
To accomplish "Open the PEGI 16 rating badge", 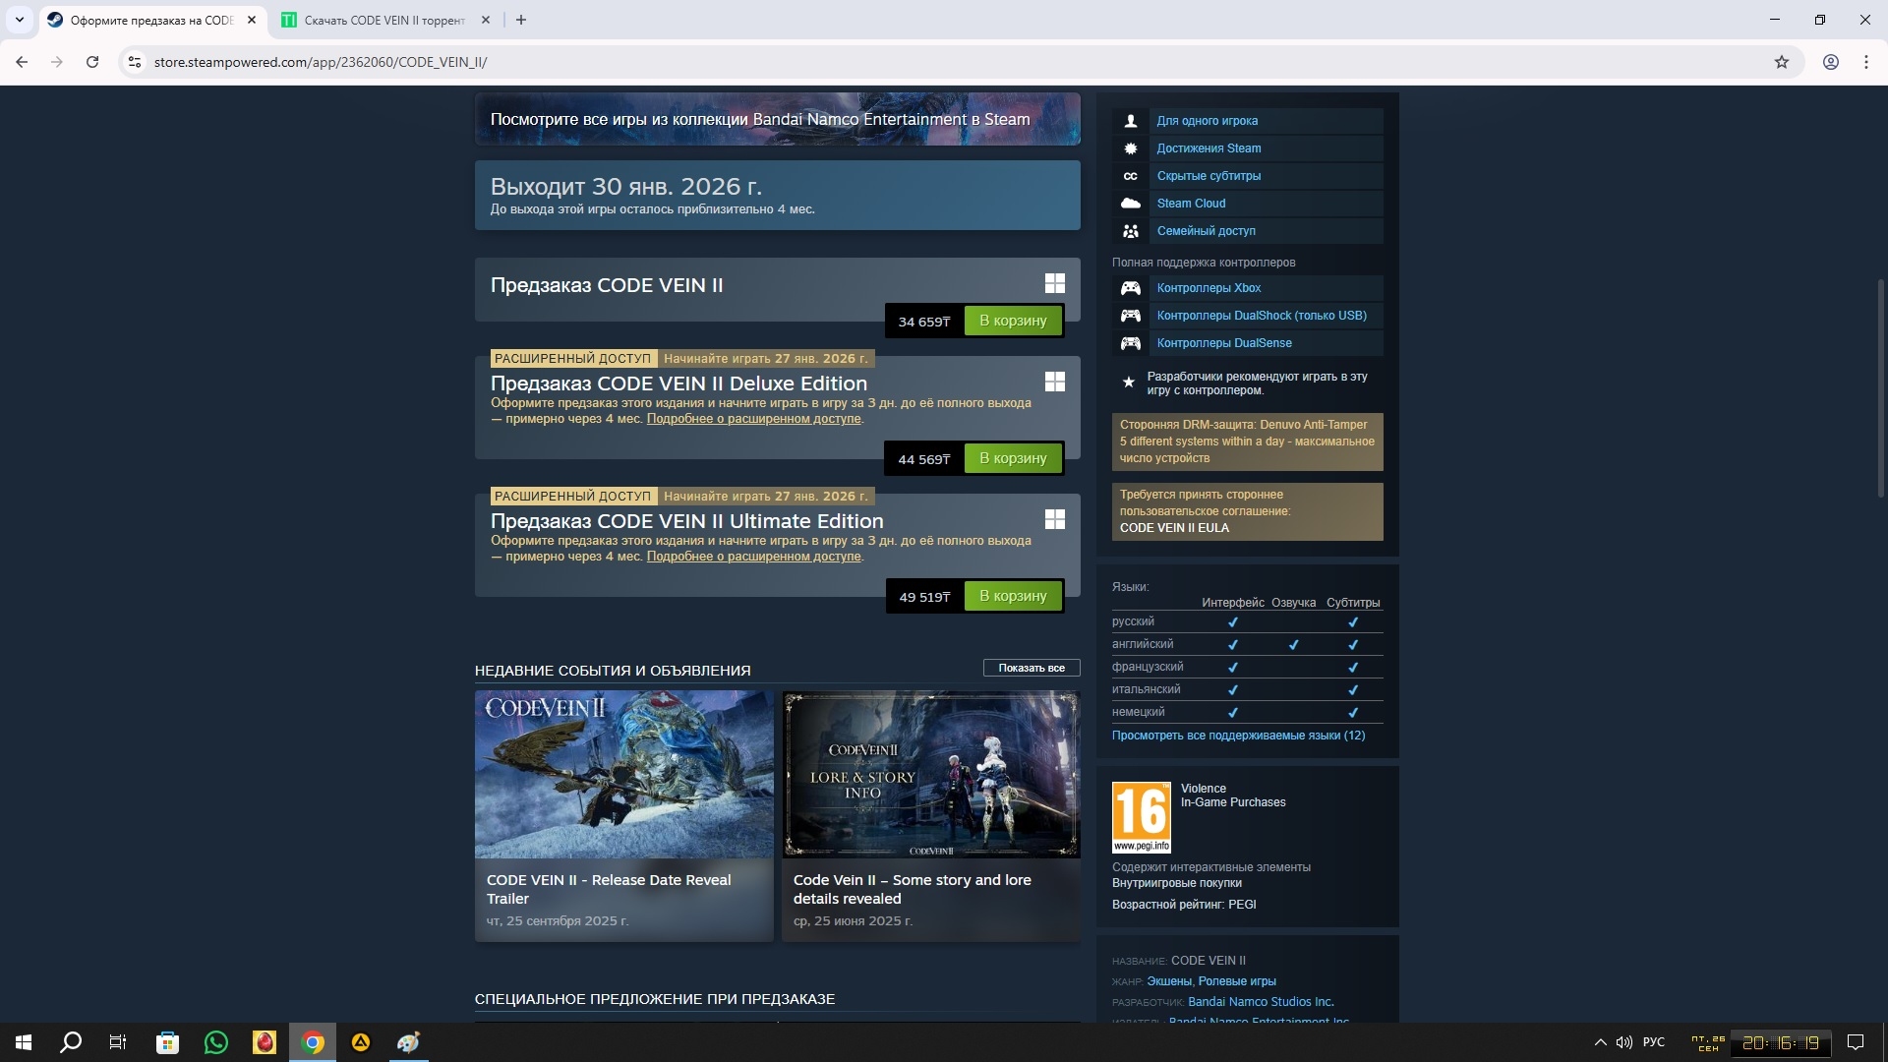I will [x=1141, y=816].
